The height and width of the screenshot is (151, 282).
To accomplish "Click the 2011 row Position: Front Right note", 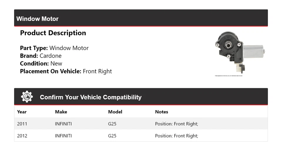I will click(x=177, y=124).
